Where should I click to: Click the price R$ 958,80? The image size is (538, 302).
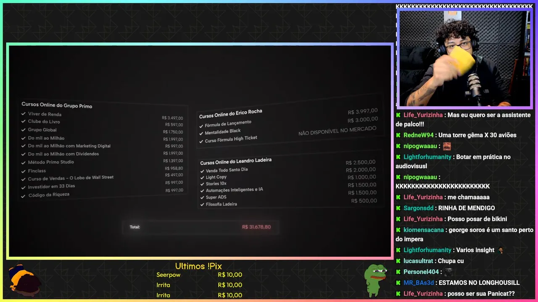tap(174, 168)
